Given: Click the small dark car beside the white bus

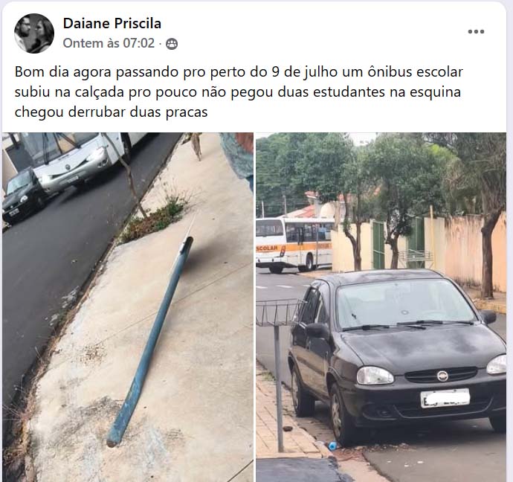Looking at the screenshot, I should pyautogui.click(x=24, y=196).
